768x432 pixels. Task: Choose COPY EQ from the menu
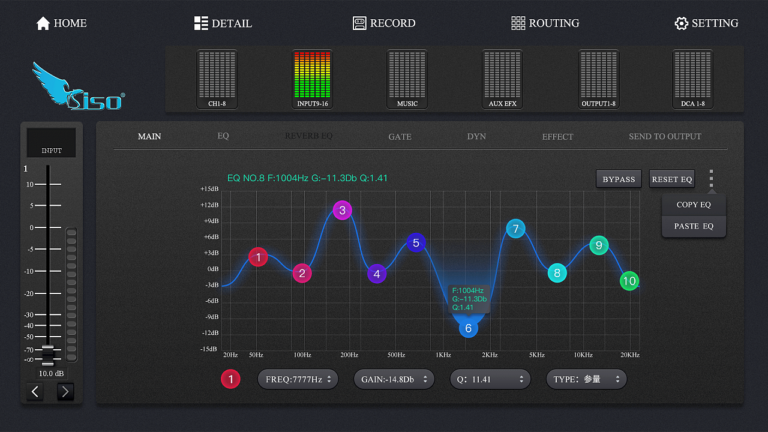(x=694, y=205)
